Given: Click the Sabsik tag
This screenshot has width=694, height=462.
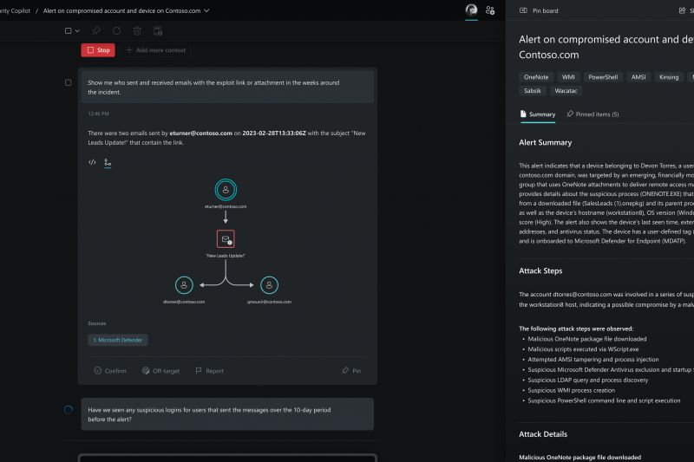Looking at the screenshot, I should [x=533, y=91].
